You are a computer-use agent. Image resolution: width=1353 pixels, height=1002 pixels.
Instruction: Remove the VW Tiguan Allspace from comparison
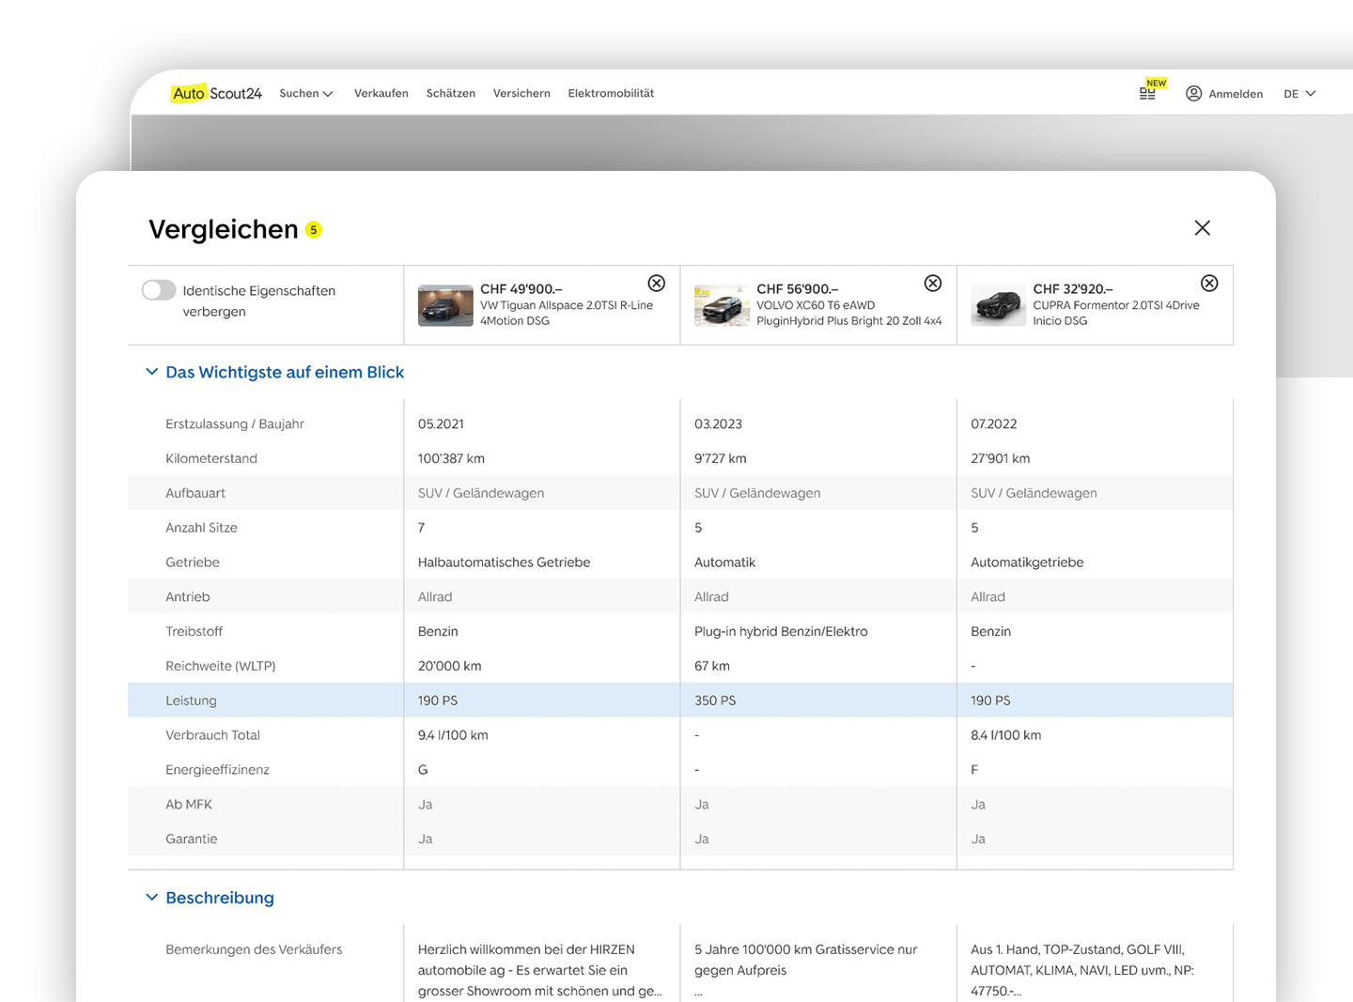point(657,284)
